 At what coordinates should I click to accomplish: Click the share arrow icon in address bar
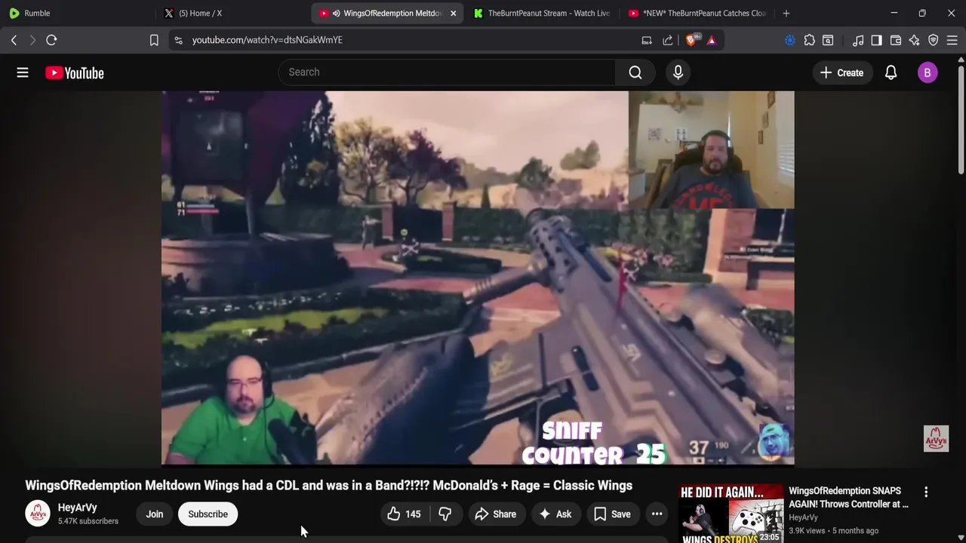pos(668,40)
